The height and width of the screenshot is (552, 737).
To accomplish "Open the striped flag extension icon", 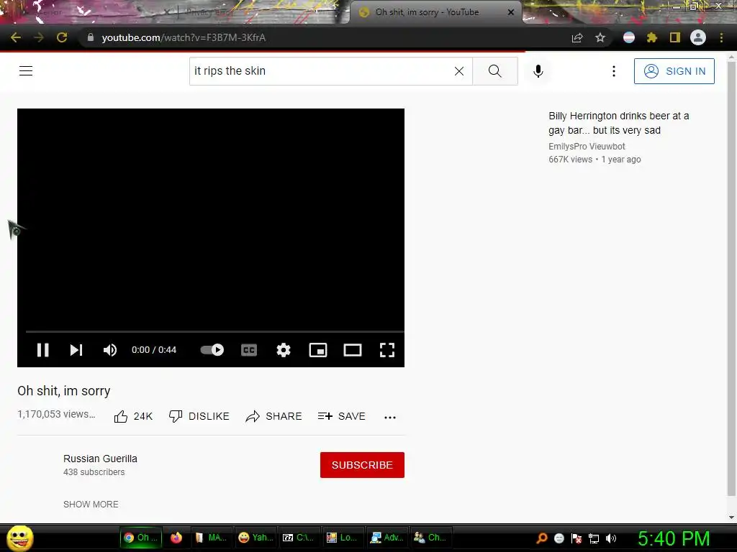I will [x=629, y=37].
